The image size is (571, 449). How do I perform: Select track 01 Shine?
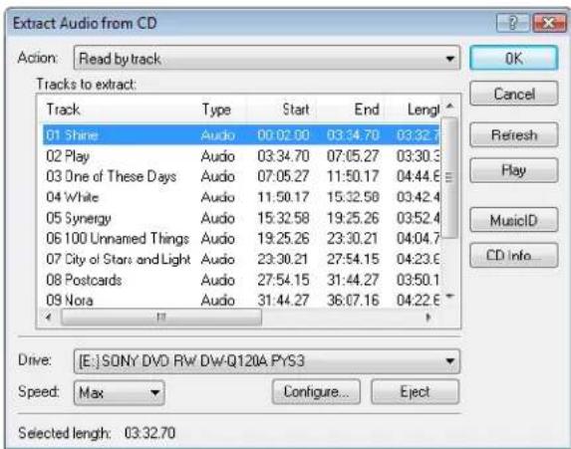point(241,135)
